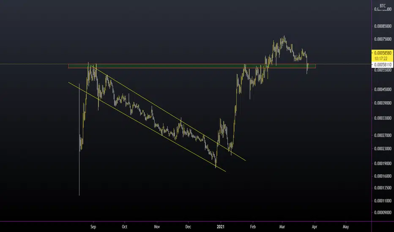Select the lower yellow descending channel trendline

coord(147,127)
